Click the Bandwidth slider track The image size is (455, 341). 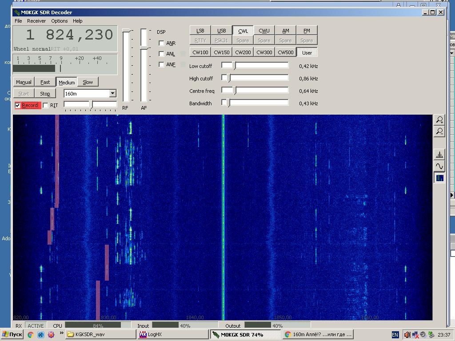258,103
